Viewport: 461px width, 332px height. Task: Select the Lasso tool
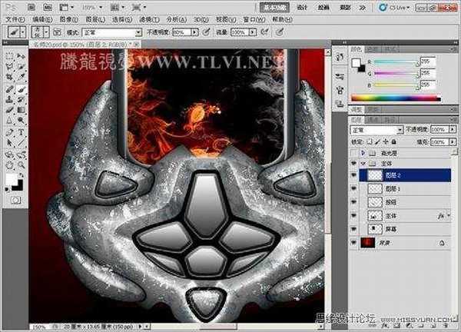point(10,66)
